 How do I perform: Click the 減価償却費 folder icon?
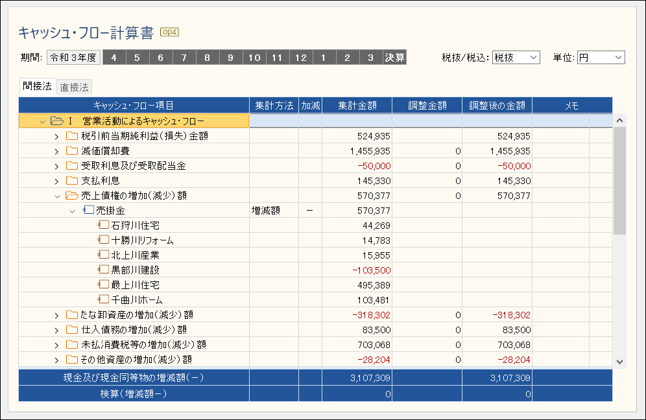71,150
